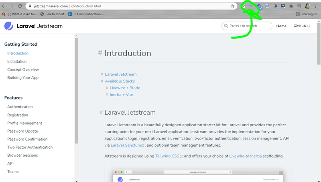Focus the 'Press / to search' box
The height and width of the screenshot is (182, 321).
(247, 26)
